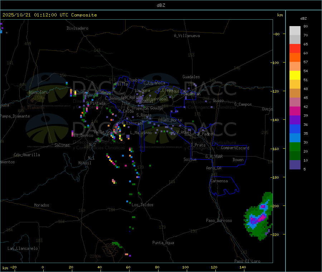
Task: Click the 100 km horizontal axis tick
Action: coord(185,267)
